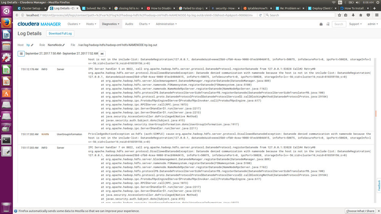Expand the Charts dropdown menu

144,24
